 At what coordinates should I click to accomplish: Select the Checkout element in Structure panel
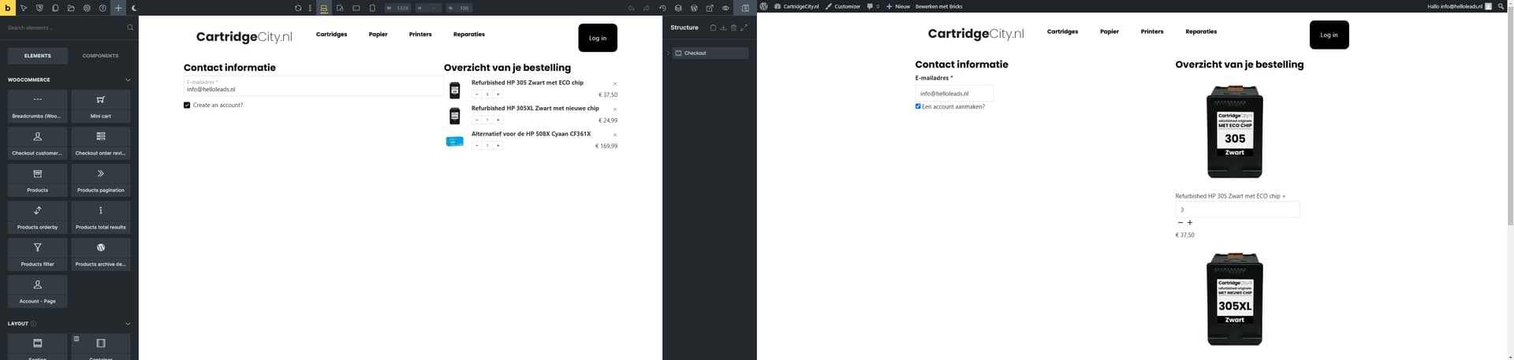710,53
